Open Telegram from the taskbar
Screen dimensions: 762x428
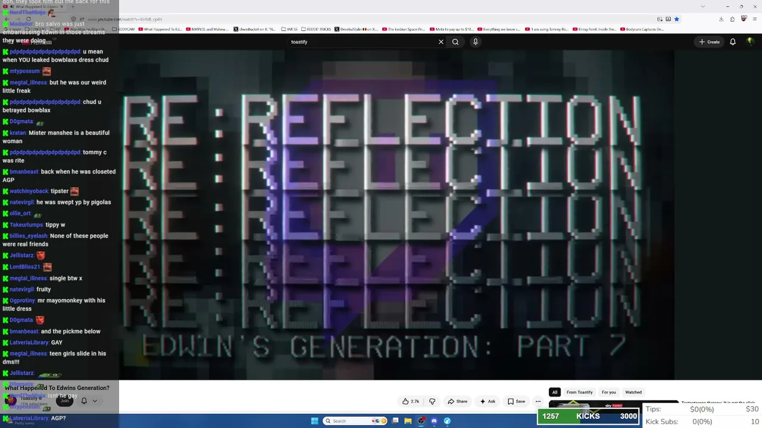(447, 421)
